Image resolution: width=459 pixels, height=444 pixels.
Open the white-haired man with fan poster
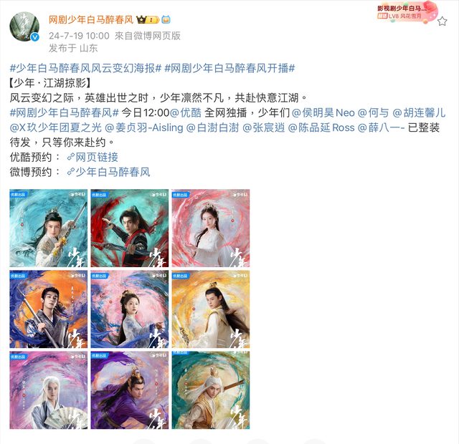click(49, 390)
